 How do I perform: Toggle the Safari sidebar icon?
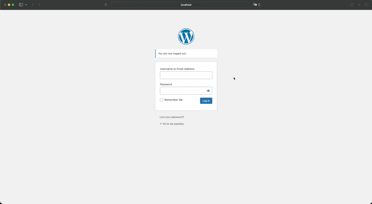pos(21,5)
